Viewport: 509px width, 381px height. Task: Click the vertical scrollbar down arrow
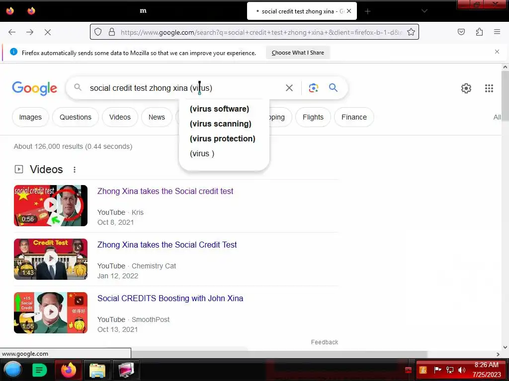click(x=505, y=347)
